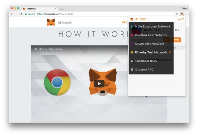Click the Account 1 name
Viewport: 198px width, 136px height.
pyautogui.click(x=151, y=30)
